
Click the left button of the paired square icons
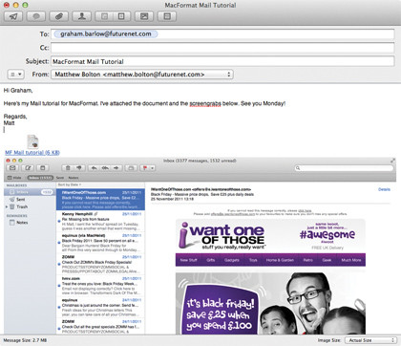pyautogui.click(x=104, y=16)
